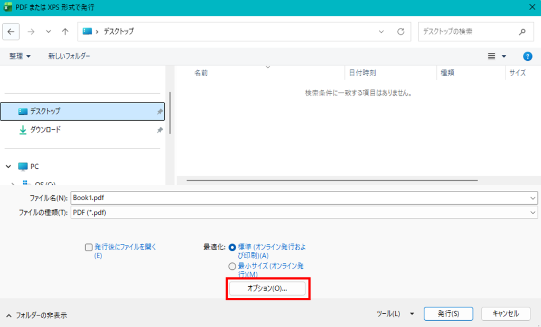Open the ファイルの種類 dropdown
The width and height of the screenshot is (541, 327).
pos(304,213)
